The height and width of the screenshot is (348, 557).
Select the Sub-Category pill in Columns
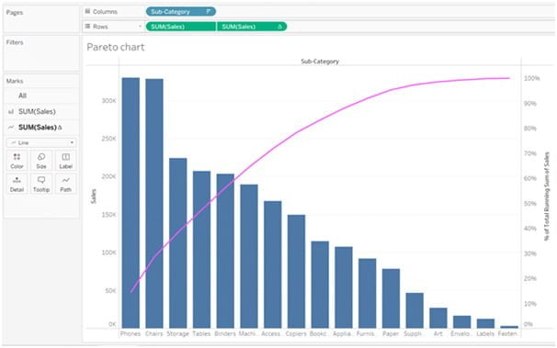click(x=180, y=12)
